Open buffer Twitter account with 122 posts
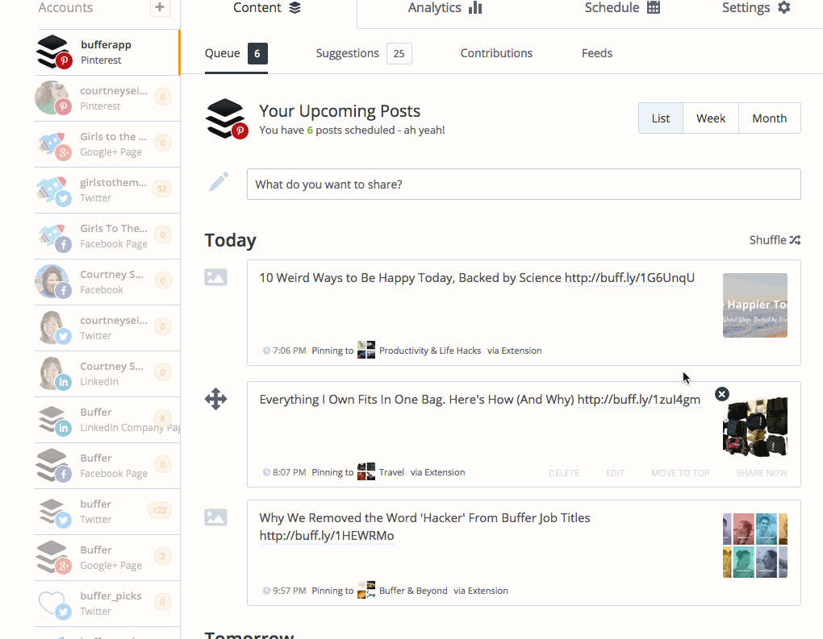 (x=107, y=512)
